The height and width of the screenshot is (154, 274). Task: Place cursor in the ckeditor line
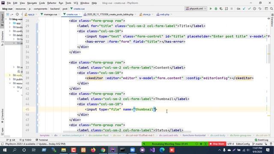[x=169, y=78]
